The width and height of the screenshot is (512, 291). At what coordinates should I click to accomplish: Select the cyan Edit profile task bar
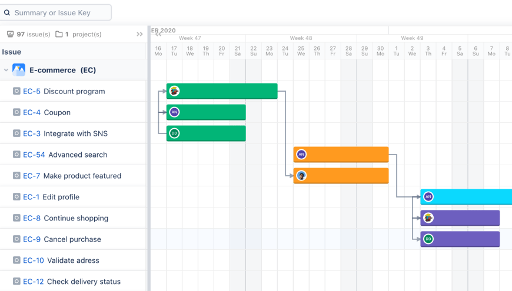point(466,197)
